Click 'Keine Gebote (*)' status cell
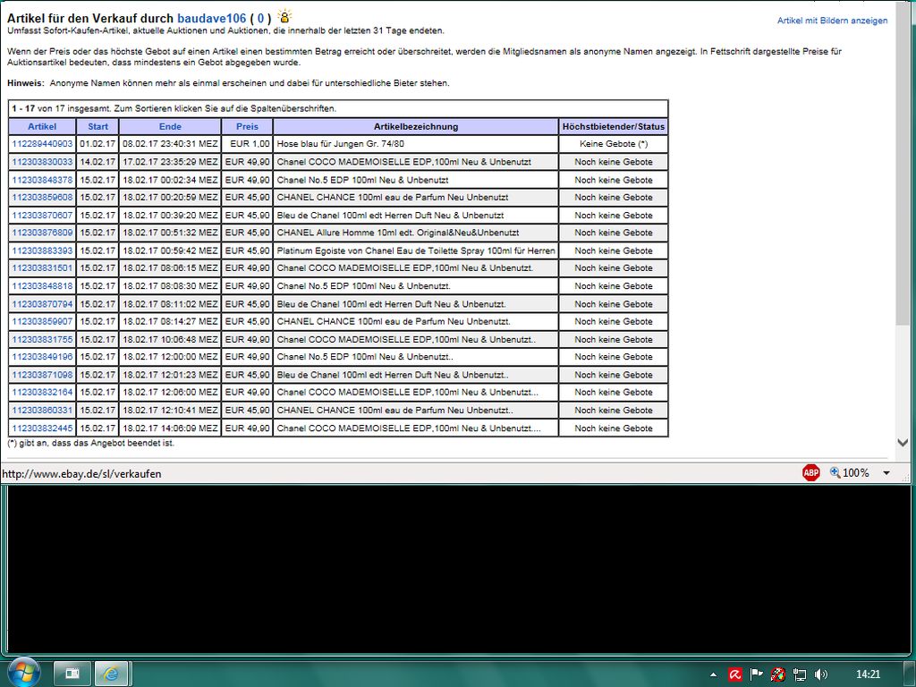 tap(614, 144)
